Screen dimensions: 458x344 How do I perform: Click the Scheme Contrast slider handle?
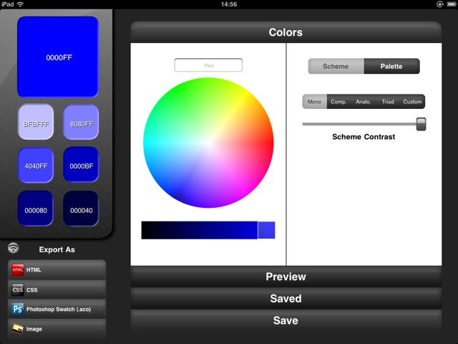421,124
